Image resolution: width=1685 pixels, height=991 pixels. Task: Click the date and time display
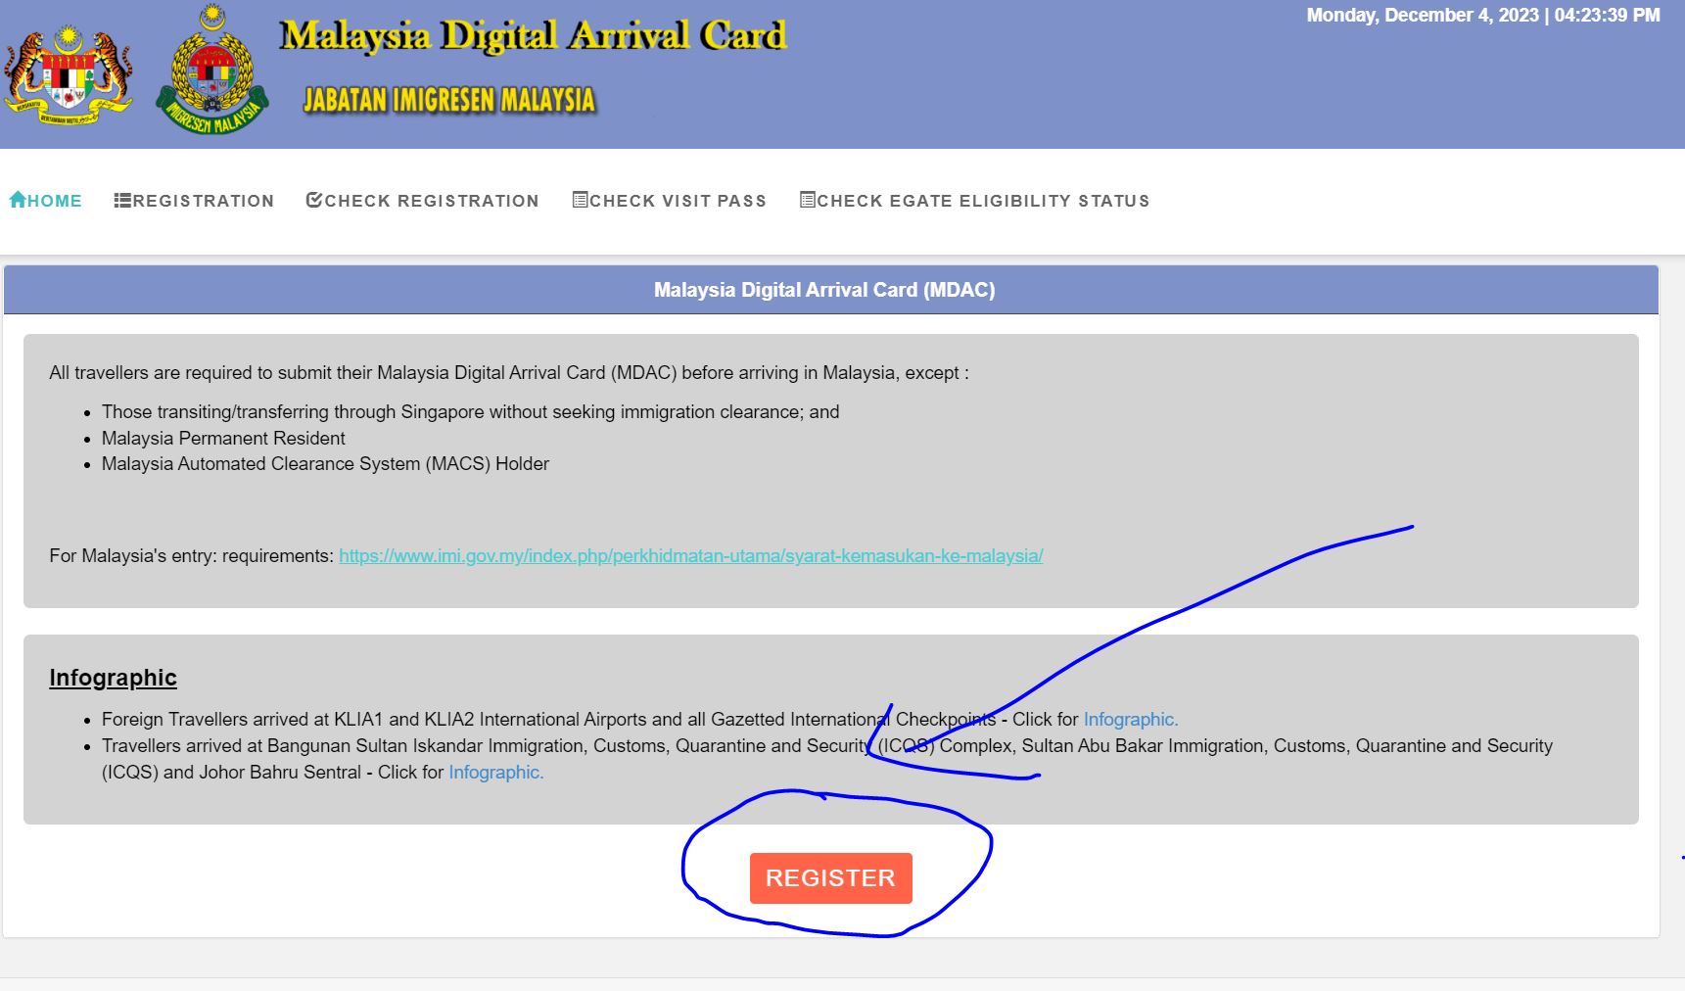(x=1482, y=16)
